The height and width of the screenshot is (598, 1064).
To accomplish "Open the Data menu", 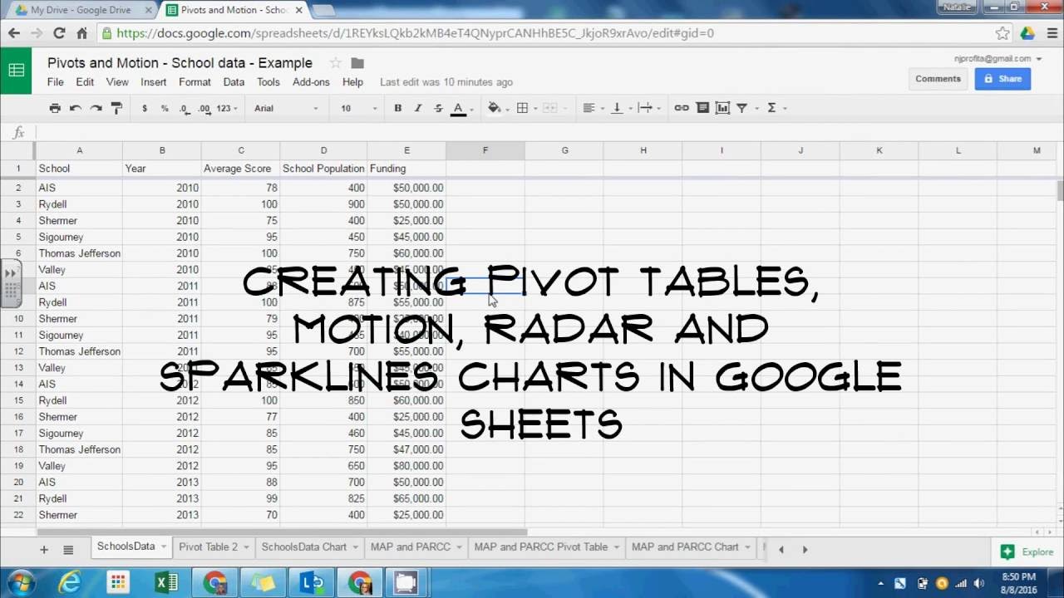I will [x=234, y=82].
